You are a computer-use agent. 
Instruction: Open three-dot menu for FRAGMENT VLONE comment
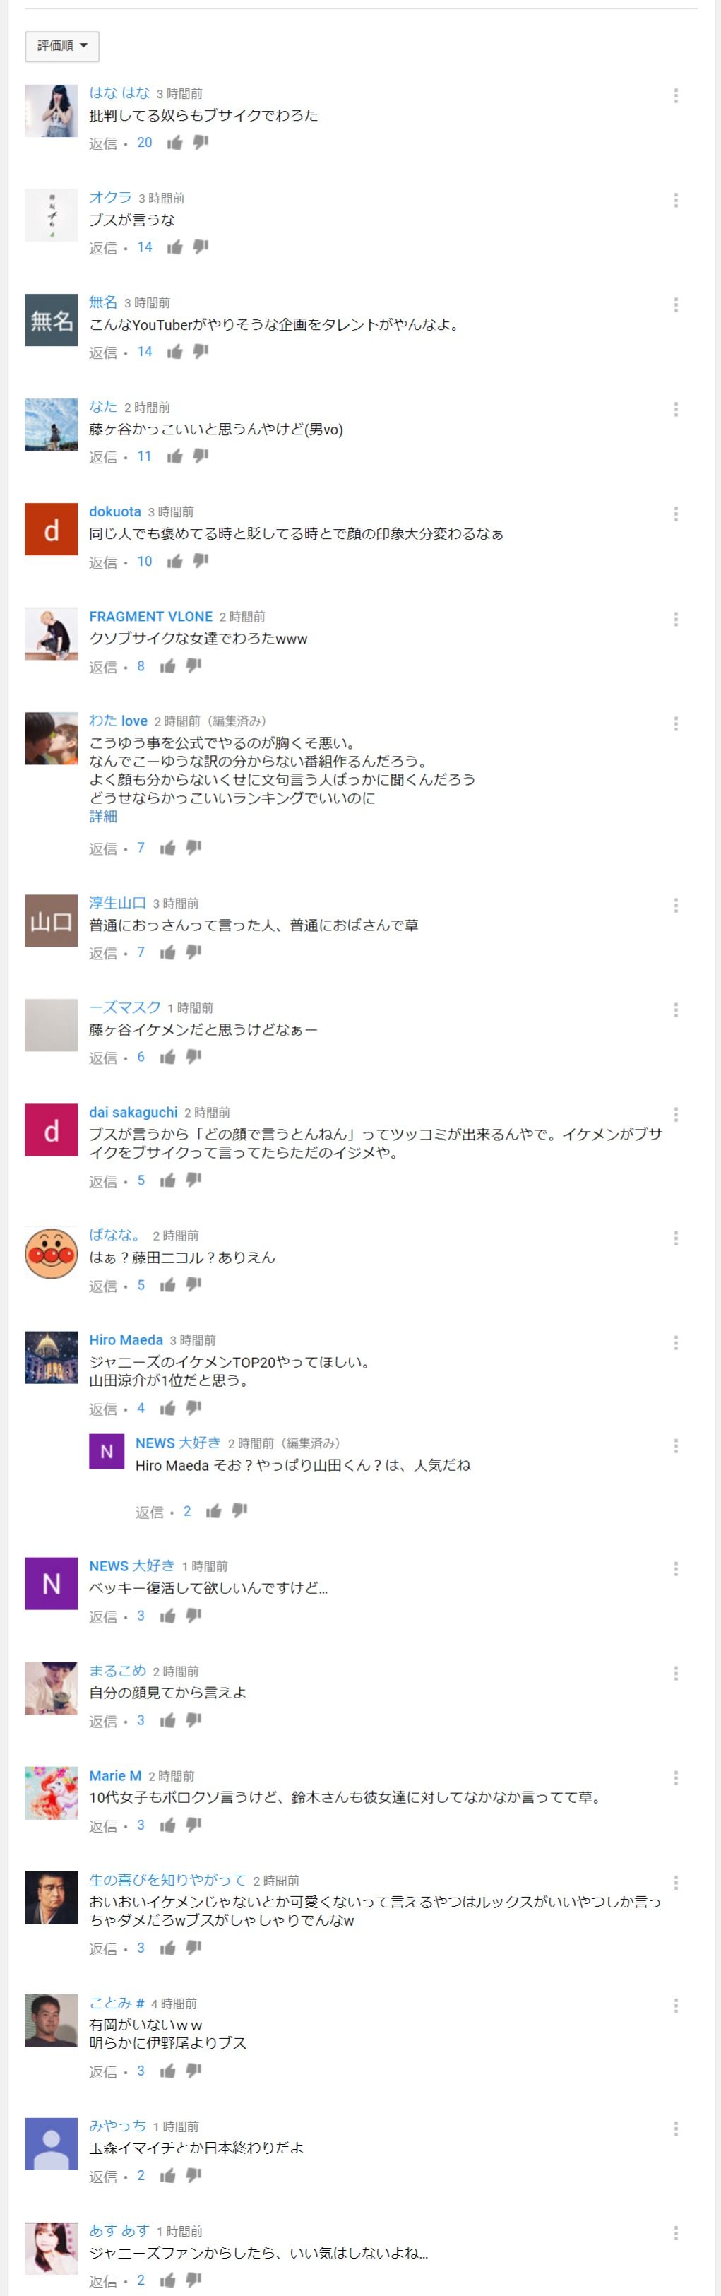pos(676,619)
